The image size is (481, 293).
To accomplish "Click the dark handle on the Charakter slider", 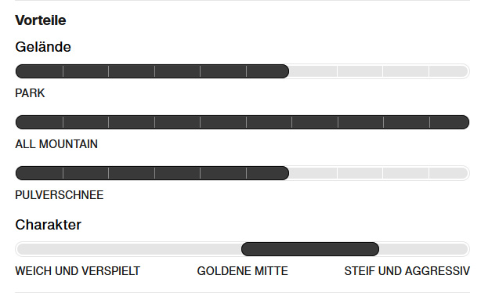I will click(310, 249).
